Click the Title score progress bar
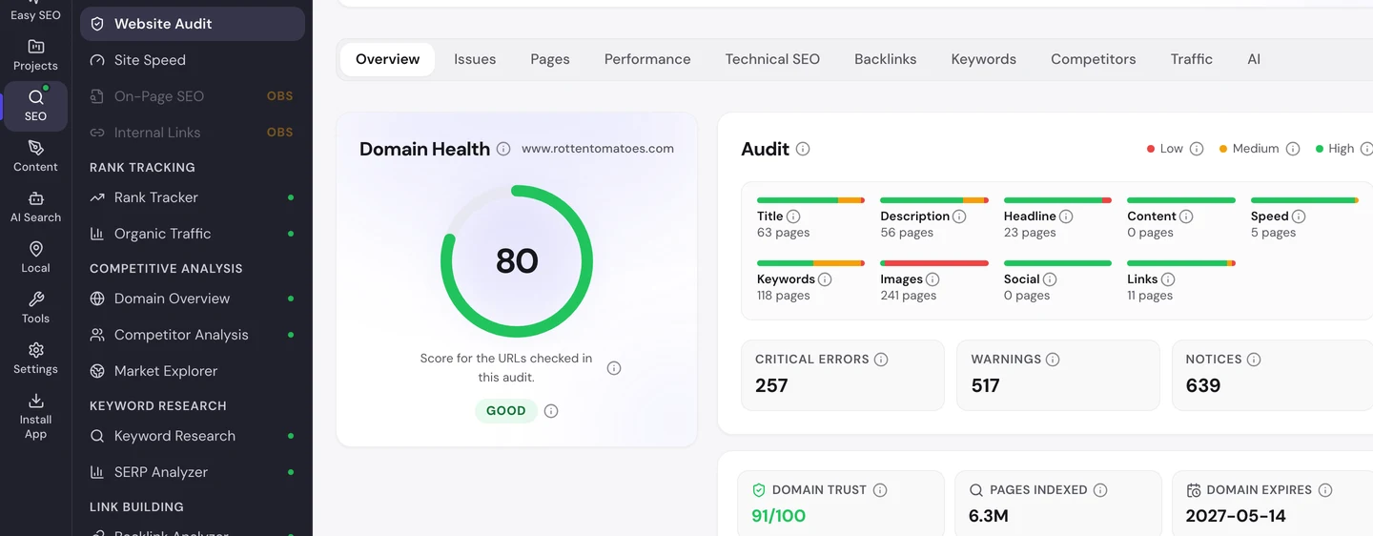 810,200
